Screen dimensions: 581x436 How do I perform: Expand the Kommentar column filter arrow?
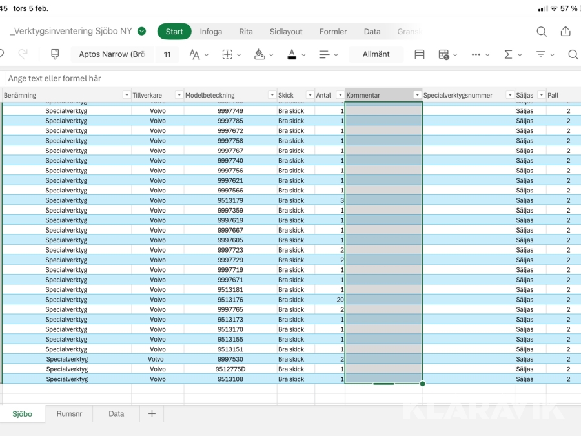417,96
